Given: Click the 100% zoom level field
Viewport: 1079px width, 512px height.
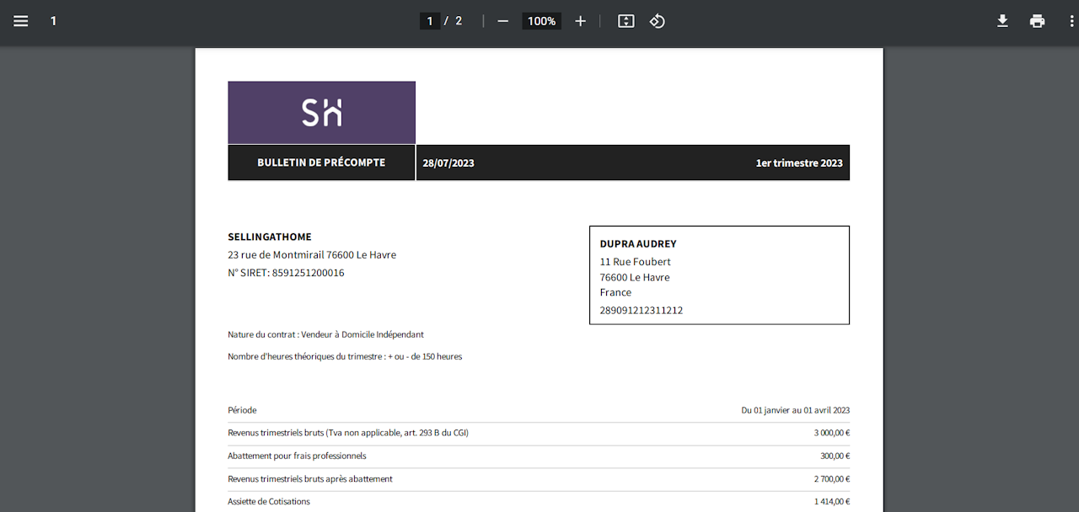Looking at the screenshot, I should tap(541, 21).
